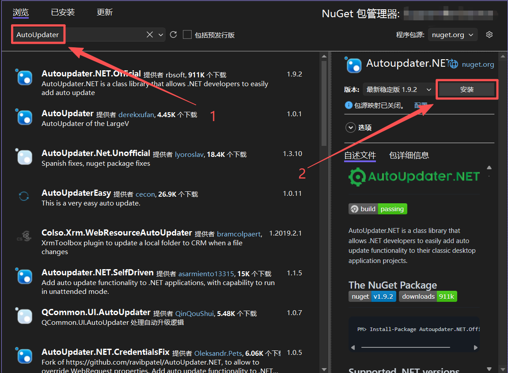508x373 pixels.
Task: Open NuGet settings gear icon
Action: pos(489,34)
